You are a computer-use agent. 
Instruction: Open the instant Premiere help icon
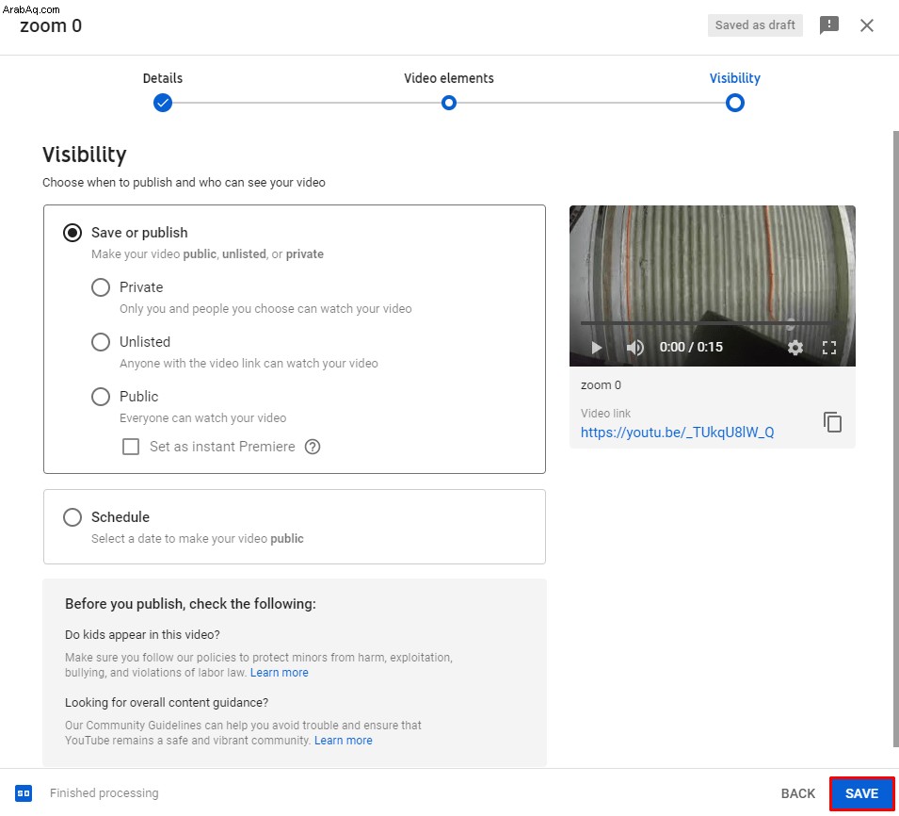[x=313, y=447]
